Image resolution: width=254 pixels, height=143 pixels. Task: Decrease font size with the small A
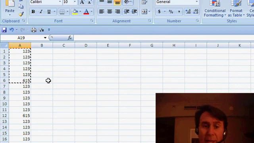[x=89, y=2]
